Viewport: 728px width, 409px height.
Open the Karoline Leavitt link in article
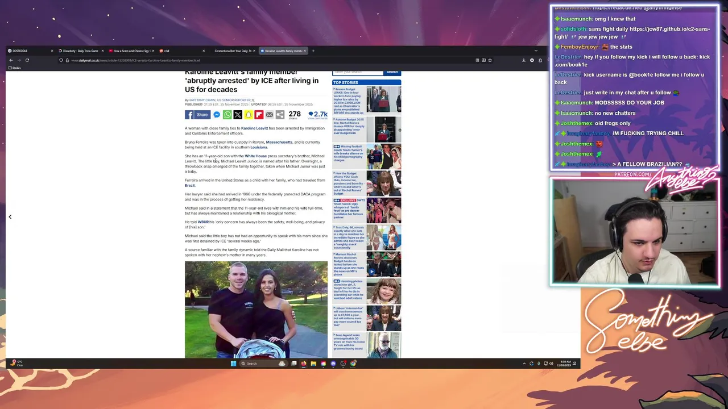(x=254, y=128)
